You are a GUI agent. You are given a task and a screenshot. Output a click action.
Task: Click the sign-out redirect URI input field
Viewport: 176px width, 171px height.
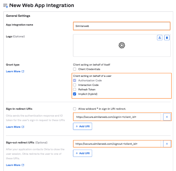[117, 144]
